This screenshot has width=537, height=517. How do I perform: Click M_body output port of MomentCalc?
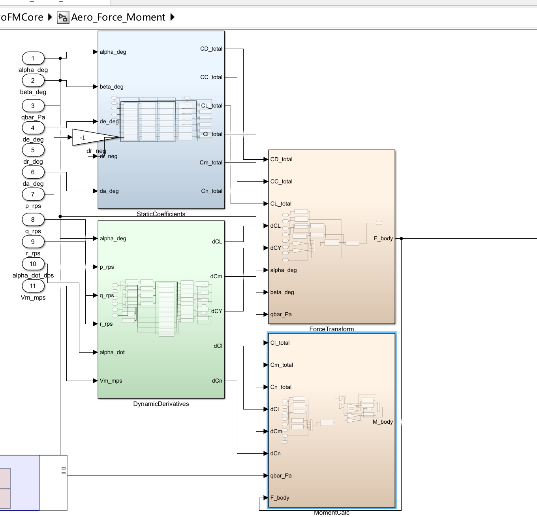point(383,422)
